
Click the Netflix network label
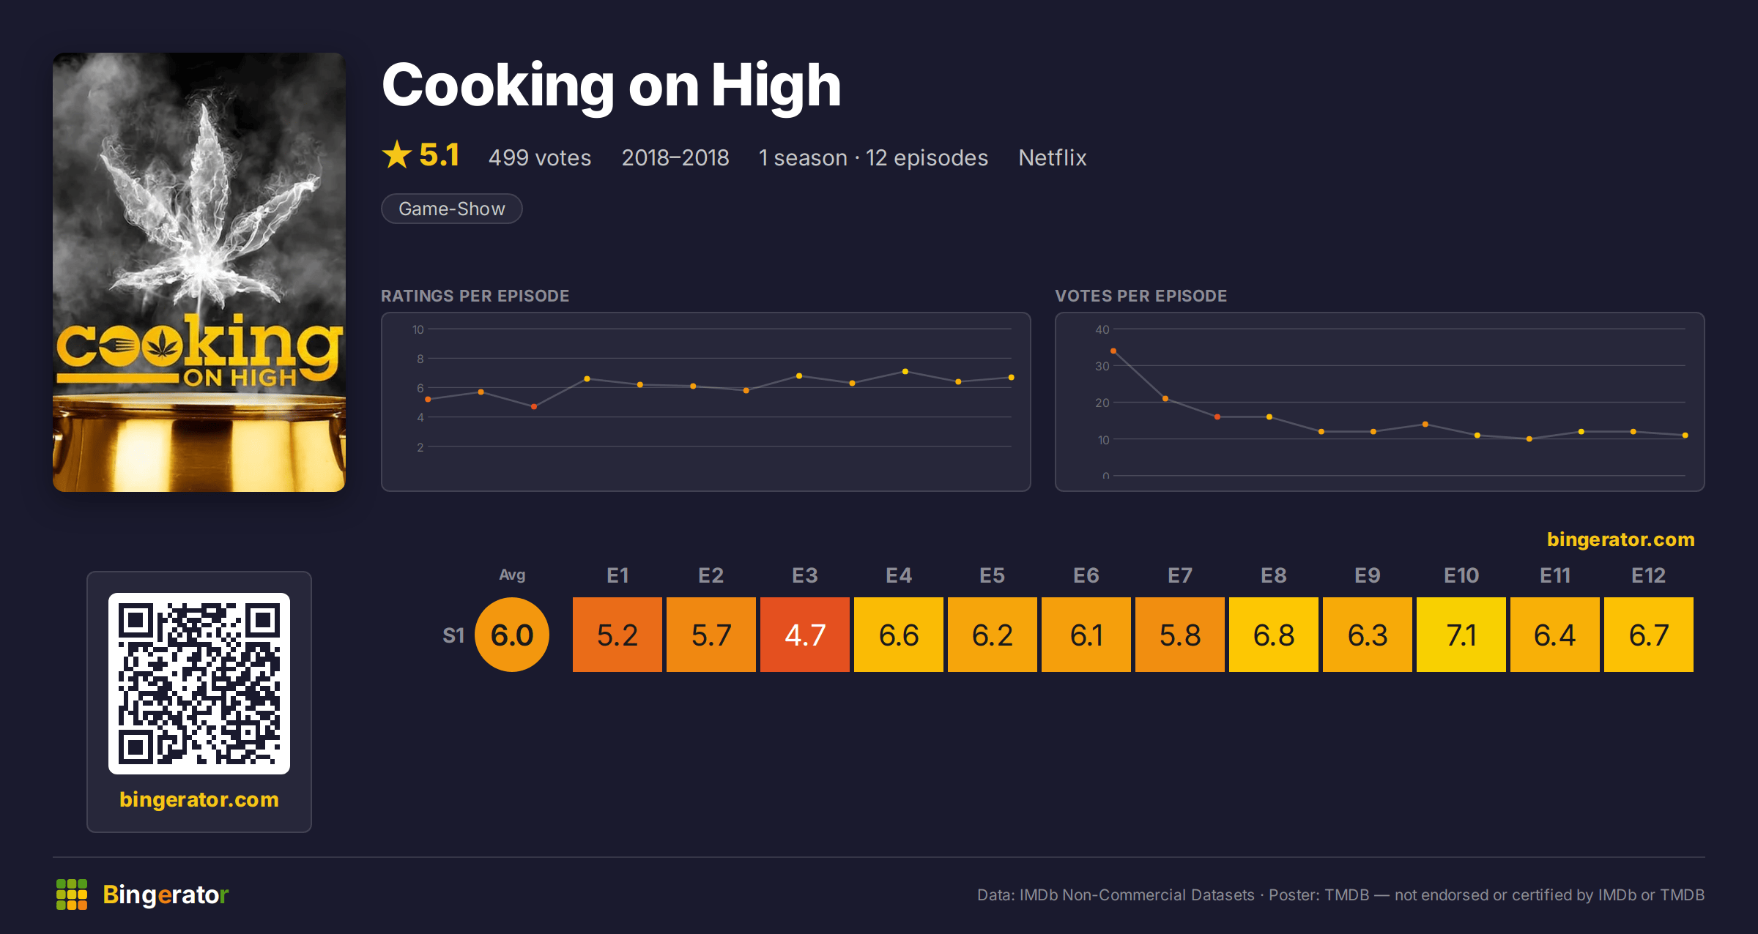pyautogui.click(x=1053, y=157)
